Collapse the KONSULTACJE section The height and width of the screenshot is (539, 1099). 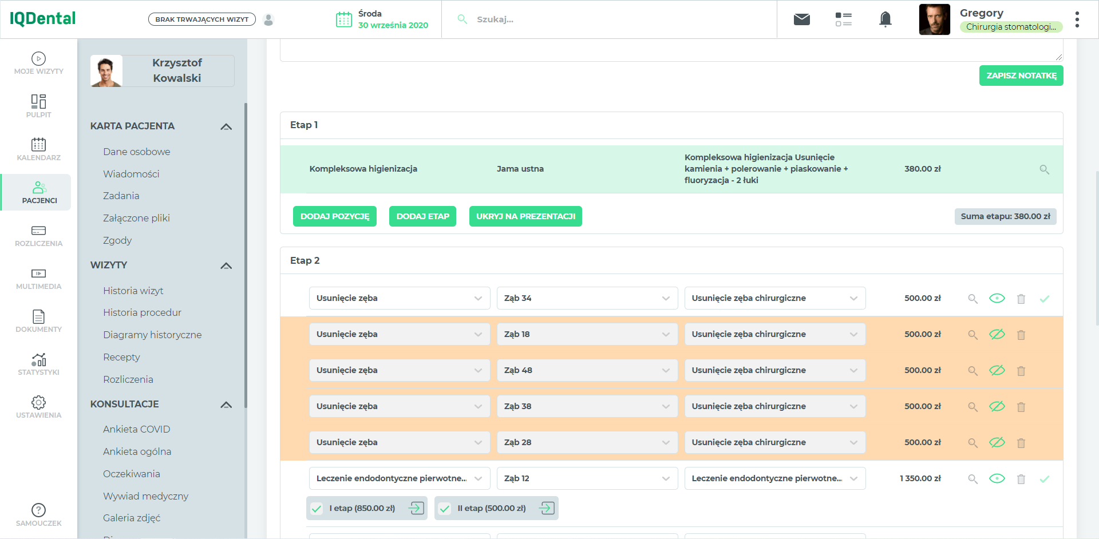coord(226,405)
